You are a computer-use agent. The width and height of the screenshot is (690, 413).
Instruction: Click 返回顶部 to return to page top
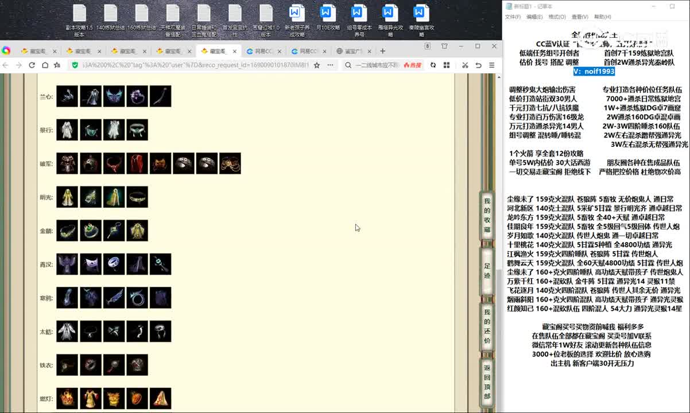[x=487, y=382]
